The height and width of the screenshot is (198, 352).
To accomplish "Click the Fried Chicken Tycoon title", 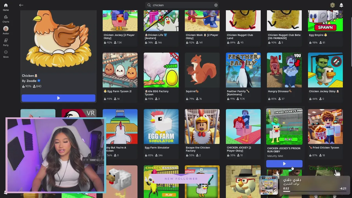I will click(x=324, y=148).
